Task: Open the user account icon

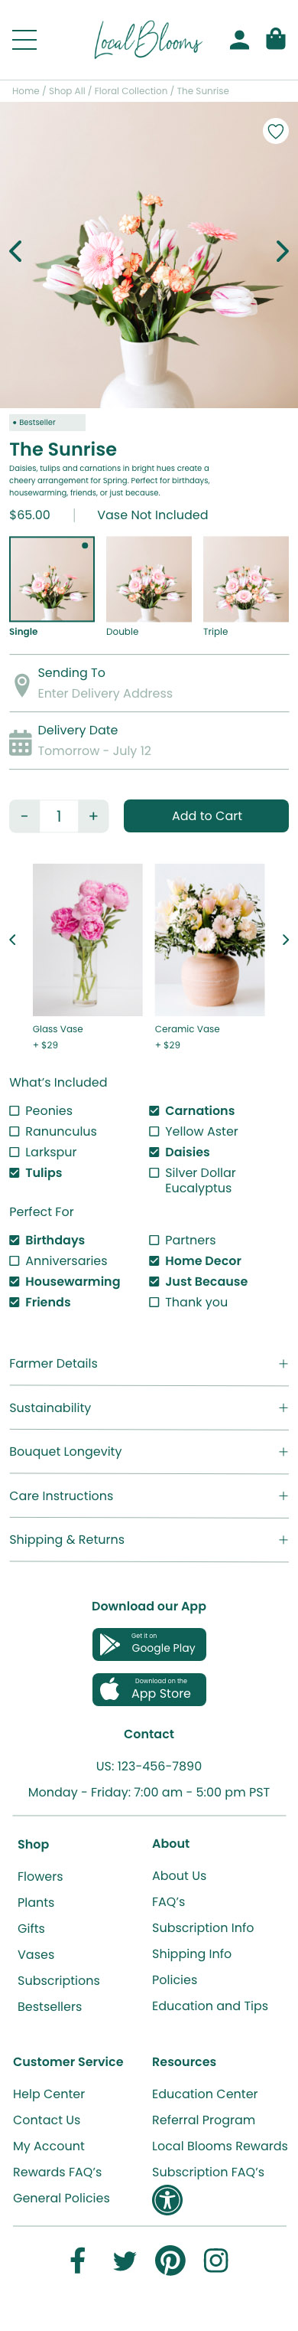Action: [239, 39]
